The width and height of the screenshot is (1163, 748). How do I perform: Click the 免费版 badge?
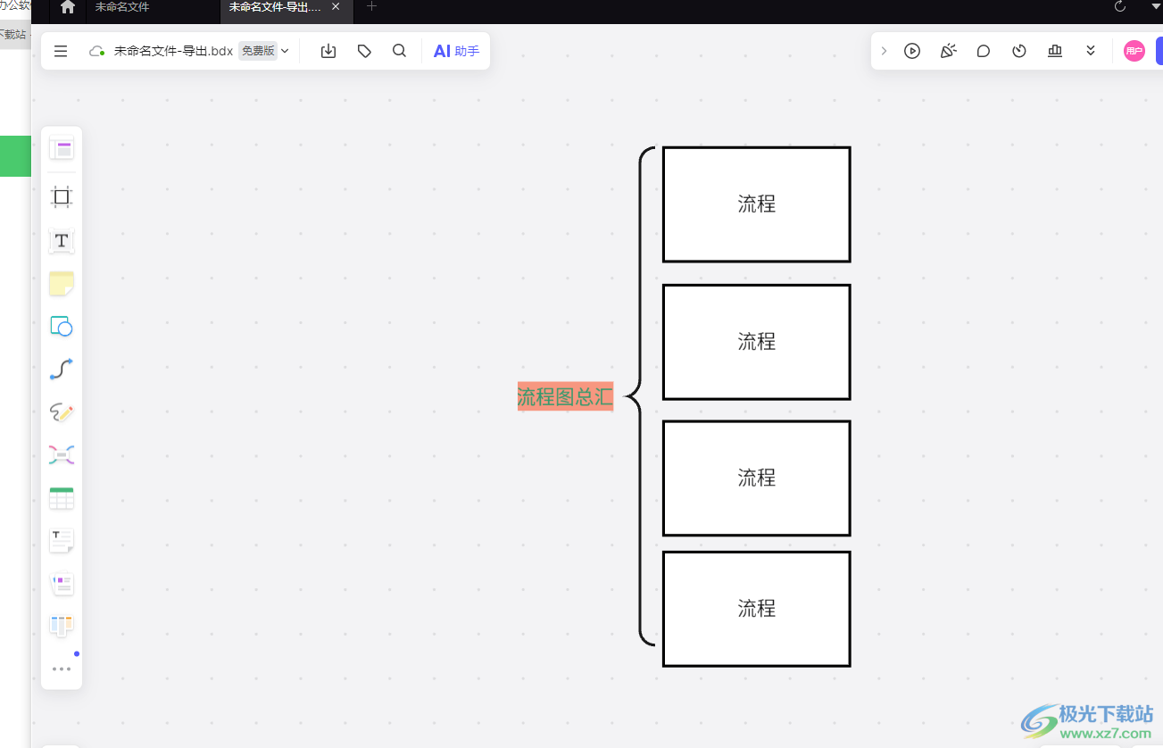tap(258, 51)
